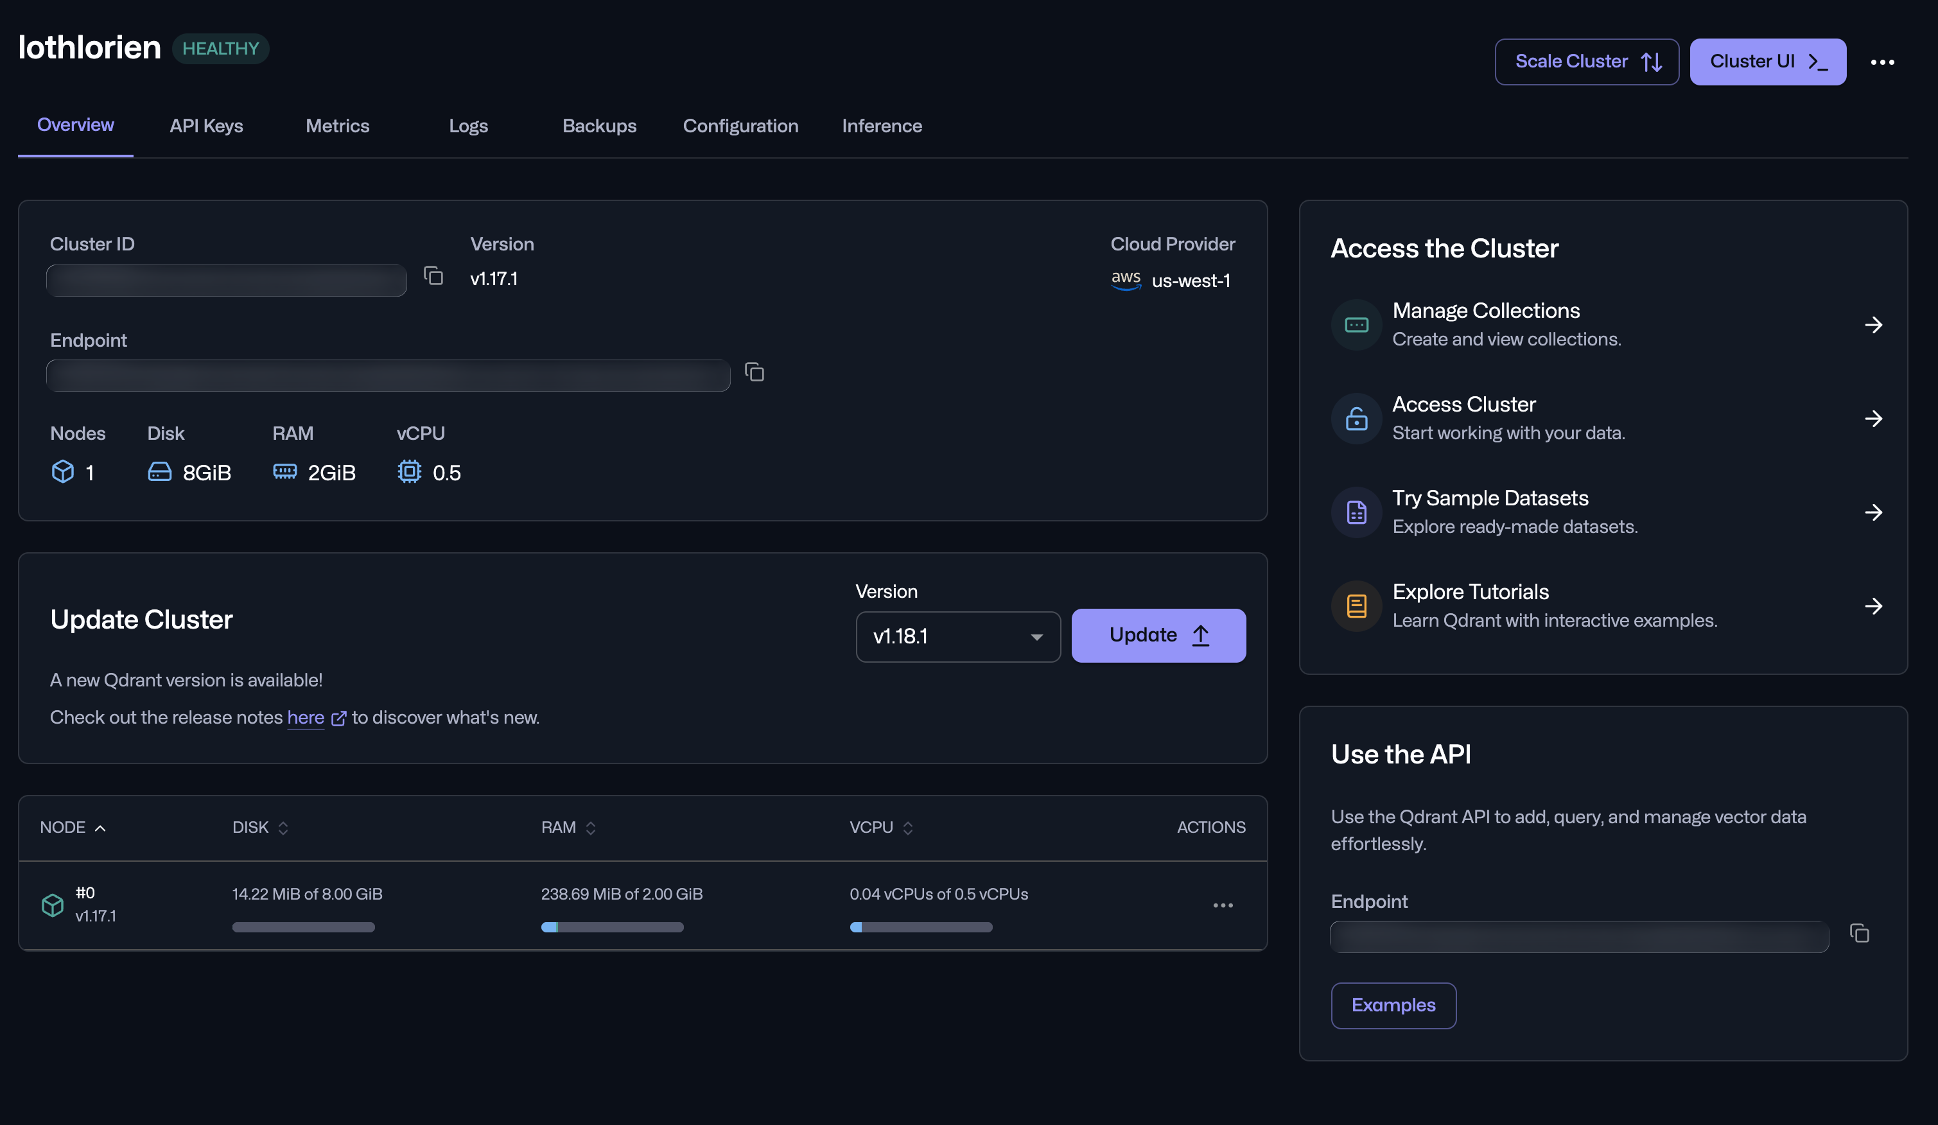Click the Access Cluster lock icon
Image resolution: width=1938 pixels, height=1125 pixels.
pos(1357,419)
